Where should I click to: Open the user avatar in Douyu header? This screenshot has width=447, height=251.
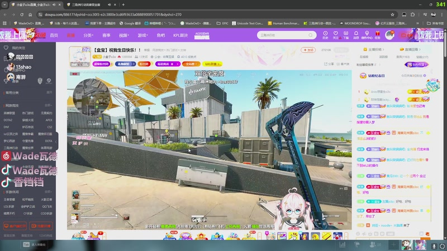pos(389,35)
